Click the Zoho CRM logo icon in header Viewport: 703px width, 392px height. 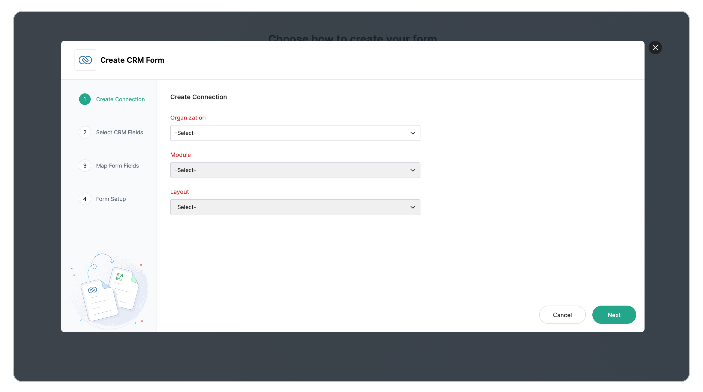tap(85, 60)
